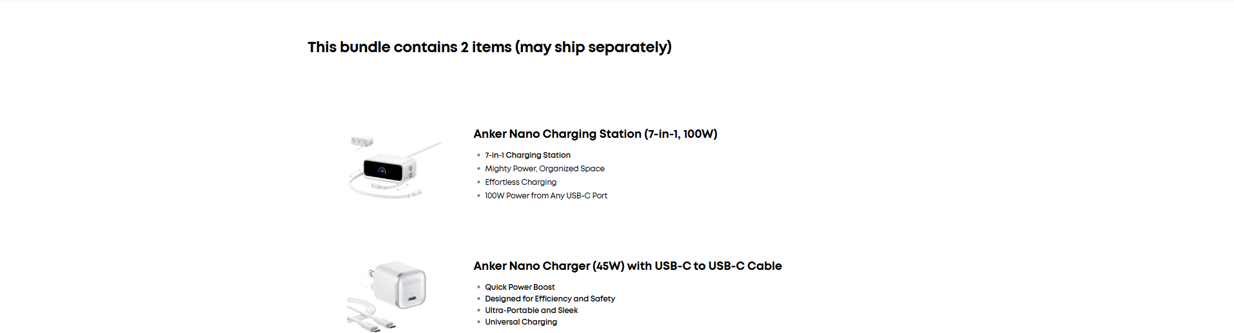
Task: Click the 'Ultra-Portable and Sleek' feature text
Action: pos(531,310)
